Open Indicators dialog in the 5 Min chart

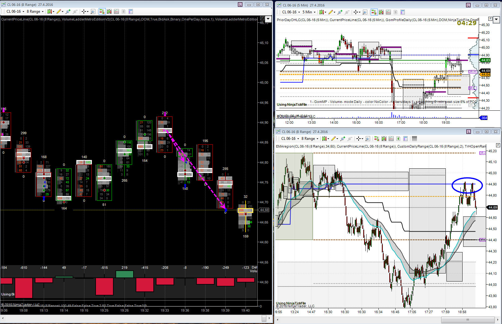click(x=388, y=12)
